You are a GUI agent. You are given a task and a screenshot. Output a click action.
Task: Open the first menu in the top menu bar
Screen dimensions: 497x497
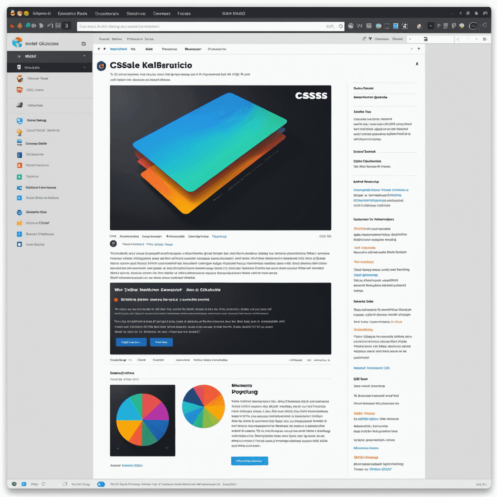[x=42, y=13]
